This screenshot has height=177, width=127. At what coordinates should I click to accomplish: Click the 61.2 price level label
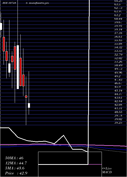click(117, 15)
